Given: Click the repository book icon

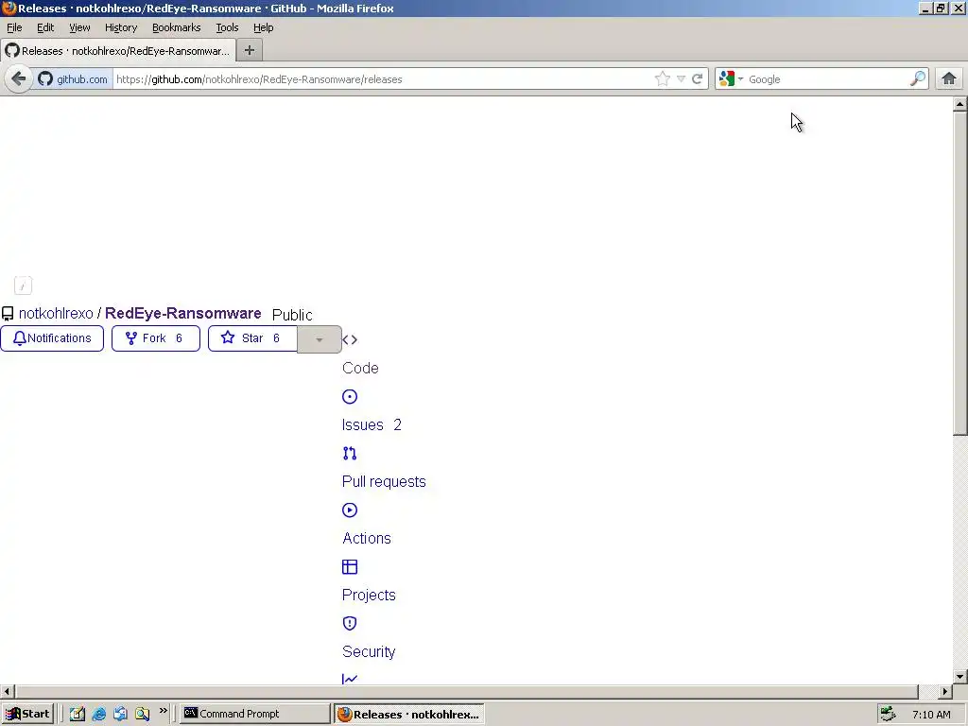Looking at the screenshot, I should (x=8, y=314).
